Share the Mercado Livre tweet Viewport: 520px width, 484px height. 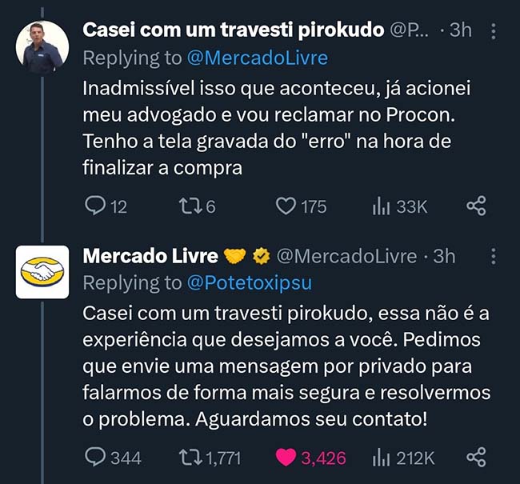476,458
